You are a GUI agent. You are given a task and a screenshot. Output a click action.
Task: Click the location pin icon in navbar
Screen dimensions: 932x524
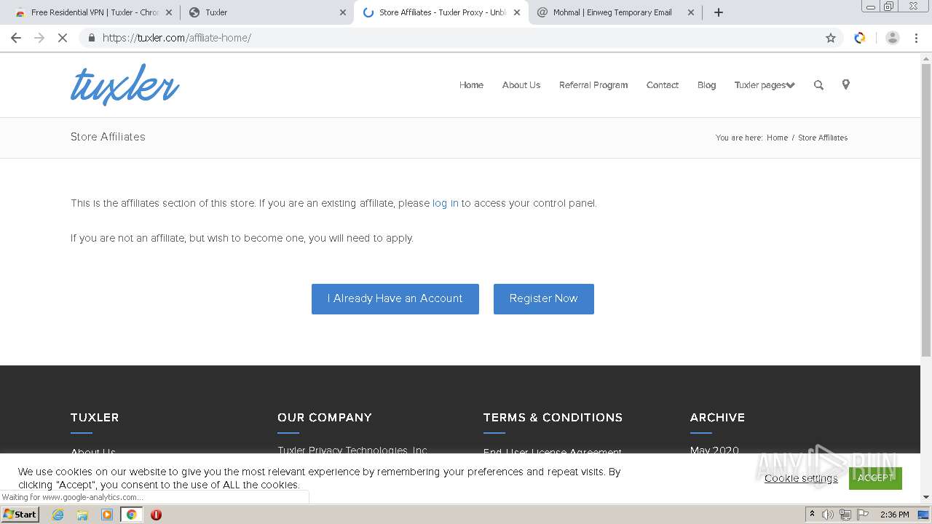tap(845, 84)
